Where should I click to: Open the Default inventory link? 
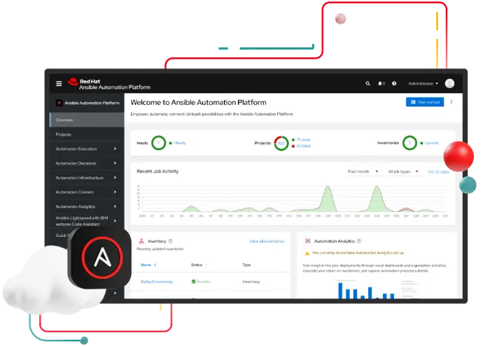(x=157, y=282)
